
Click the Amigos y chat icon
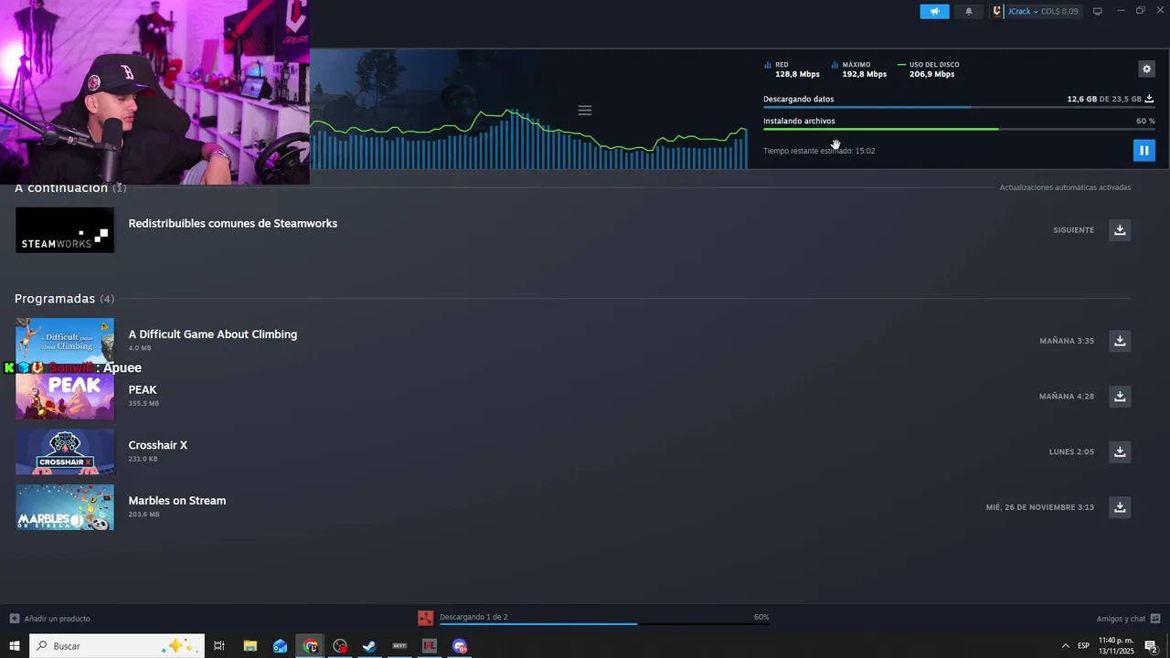click(x=1155, y=619)
